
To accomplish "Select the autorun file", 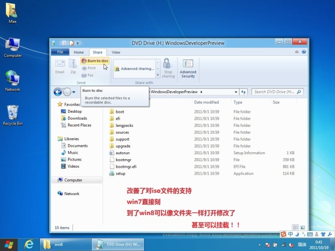I will tap(119, 153).
